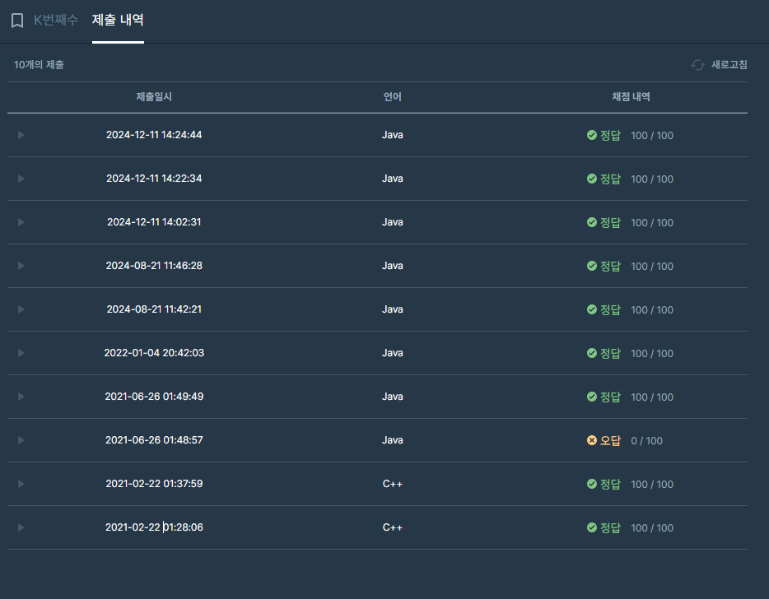Click Java in the 14:02:31 row
Image resolution: width=769 pixels, height=599 pixels.
click(x=393, y=222)
